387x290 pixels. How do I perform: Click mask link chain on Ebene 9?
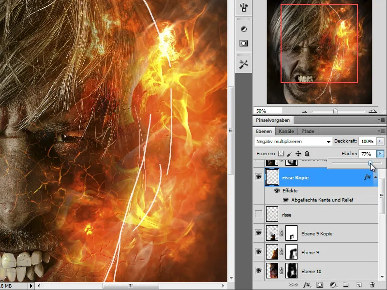282,252
